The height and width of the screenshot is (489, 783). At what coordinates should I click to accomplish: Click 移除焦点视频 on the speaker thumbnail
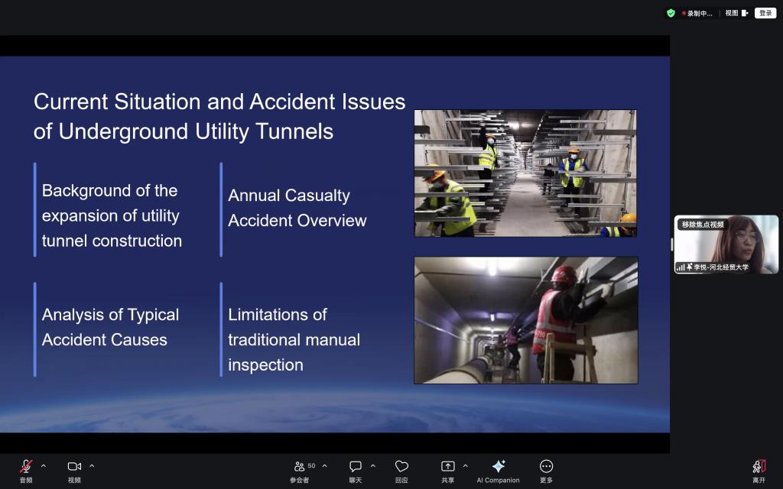click(703, 225)
